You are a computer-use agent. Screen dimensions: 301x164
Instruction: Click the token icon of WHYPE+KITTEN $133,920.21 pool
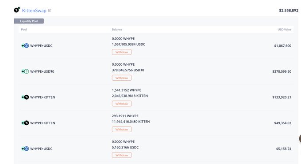click(25, 97)
